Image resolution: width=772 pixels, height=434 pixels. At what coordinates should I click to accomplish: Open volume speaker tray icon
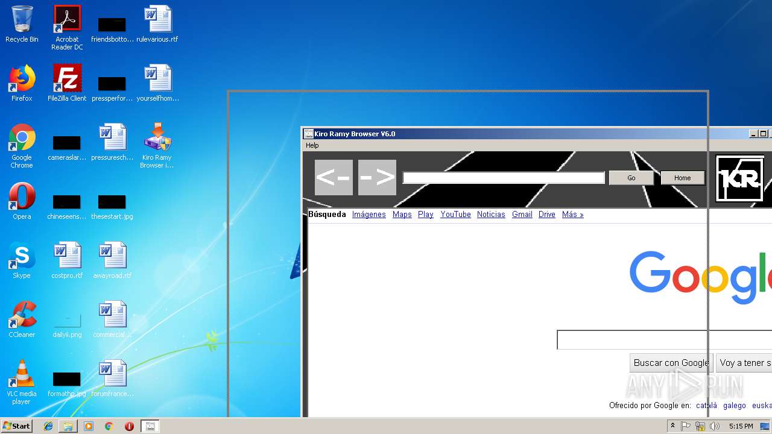pyautogui.click(x=715, y=426)
